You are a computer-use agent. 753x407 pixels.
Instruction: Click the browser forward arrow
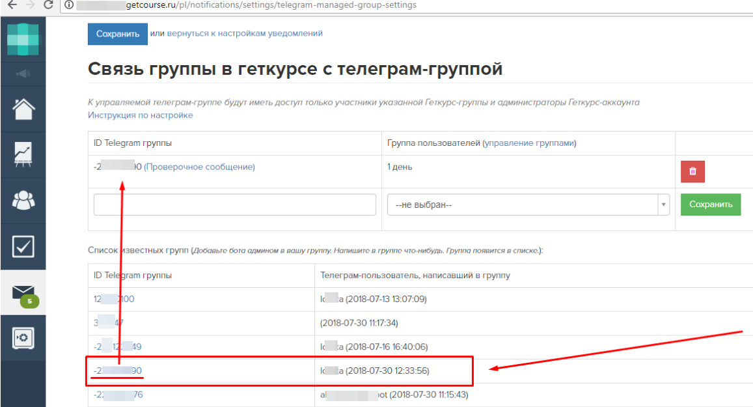(30, 5)
